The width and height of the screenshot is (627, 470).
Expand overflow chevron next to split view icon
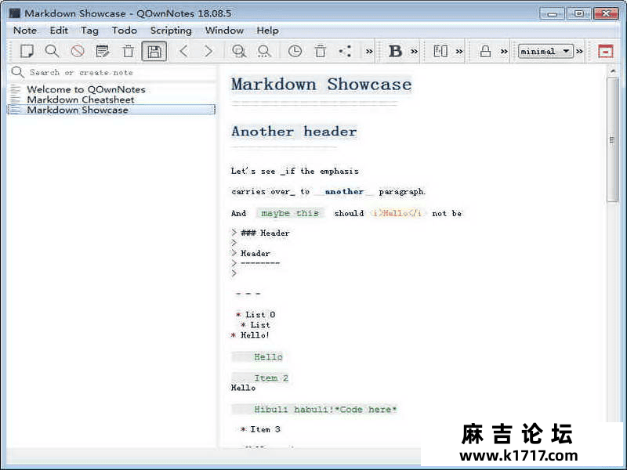(x=459, y=51)
